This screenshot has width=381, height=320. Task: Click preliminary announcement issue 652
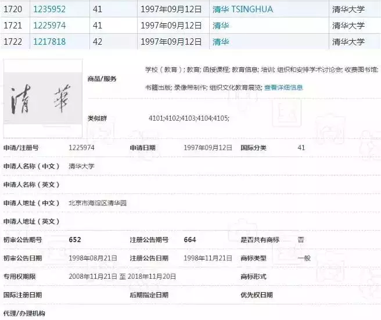[x=75, y=240]
